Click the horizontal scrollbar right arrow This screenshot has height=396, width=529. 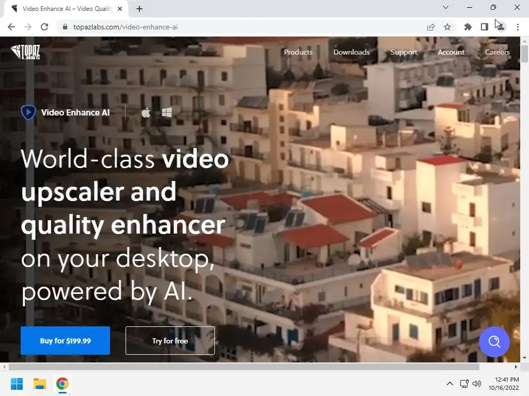pos(516,367)
